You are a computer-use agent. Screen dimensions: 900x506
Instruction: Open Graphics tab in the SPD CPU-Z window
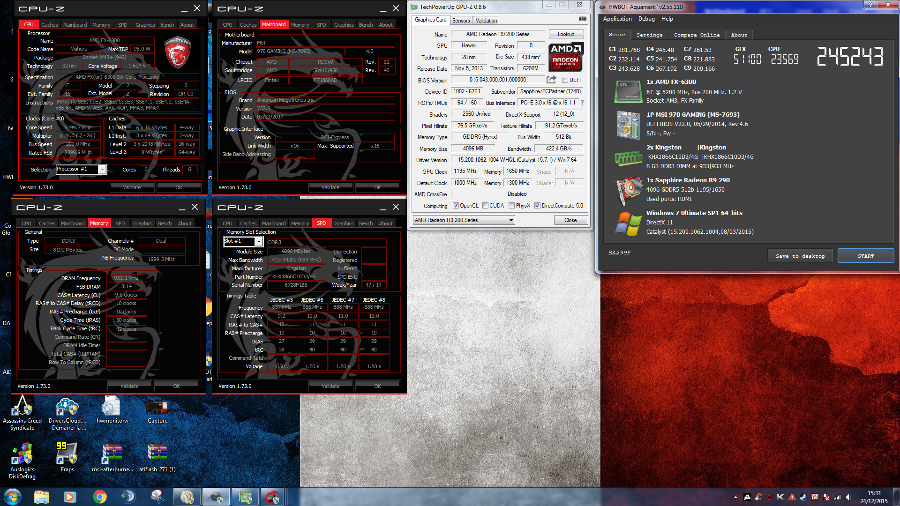pyautogui.click(x=344, y=223)
